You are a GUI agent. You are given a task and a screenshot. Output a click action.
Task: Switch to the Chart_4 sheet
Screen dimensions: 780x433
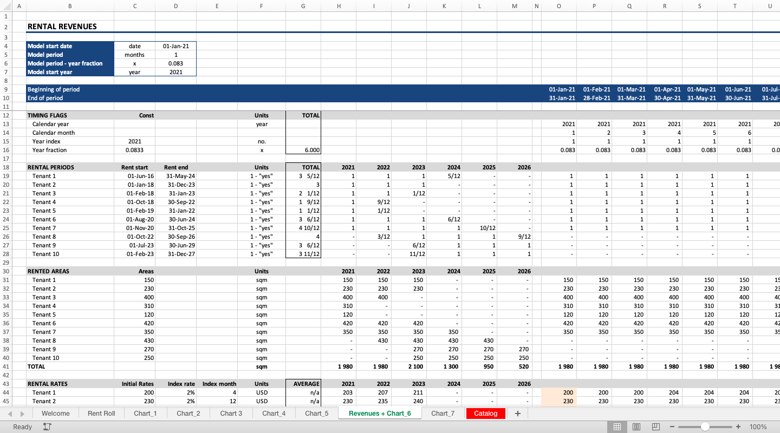(274, 413)
